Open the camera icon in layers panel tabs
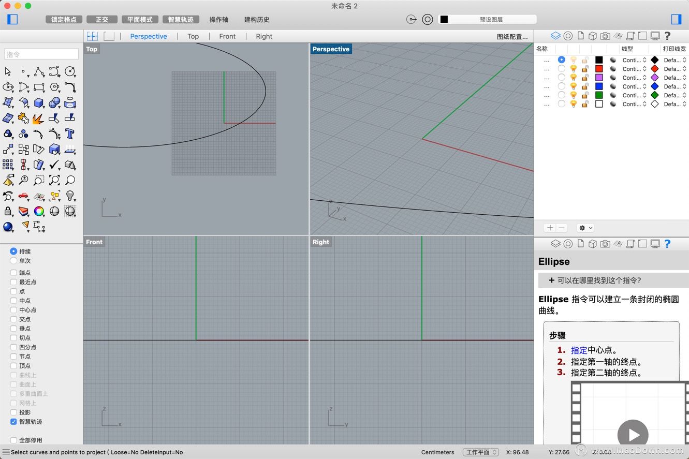 [x=605, y=36]
